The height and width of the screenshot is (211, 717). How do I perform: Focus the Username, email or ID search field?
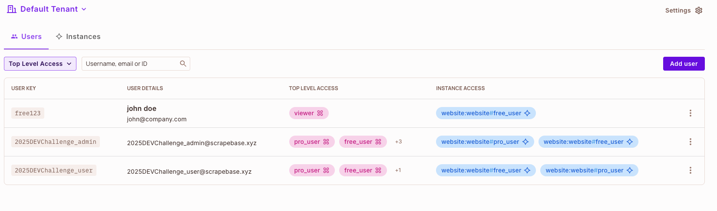(x=135, y=64)
